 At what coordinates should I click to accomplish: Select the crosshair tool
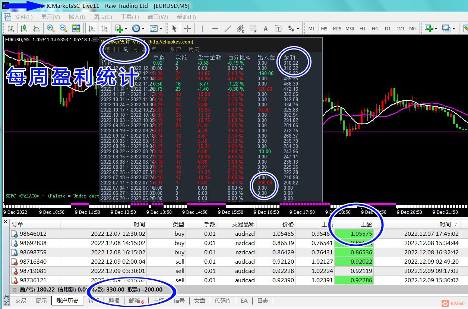point(187,29)
